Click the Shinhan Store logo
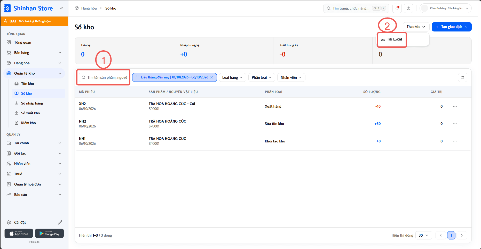This screenshot has height=249, width=481. point(29,8)
